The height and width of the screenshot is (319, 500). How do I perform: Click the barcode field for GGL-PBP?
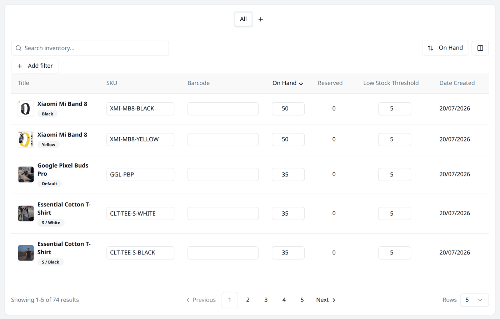(x=223, y=175)
